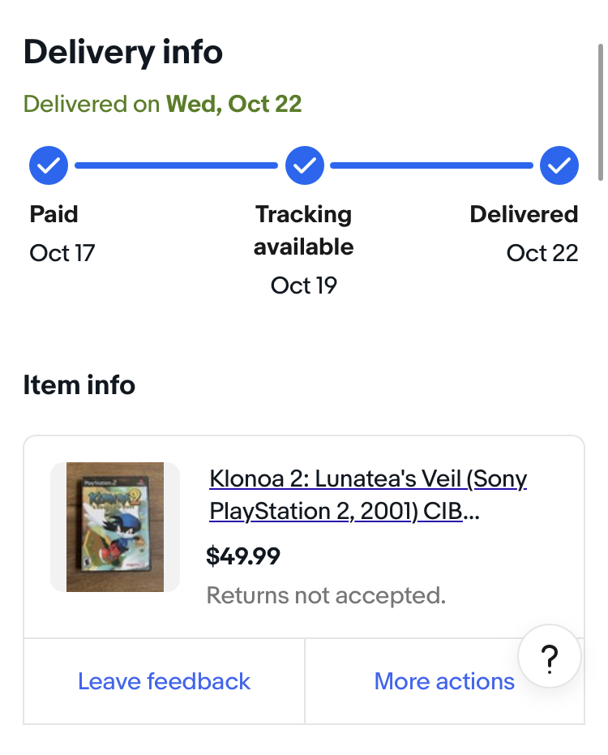
Task: Click the Tracking available checkmark icon
Action: click(304, 165)
